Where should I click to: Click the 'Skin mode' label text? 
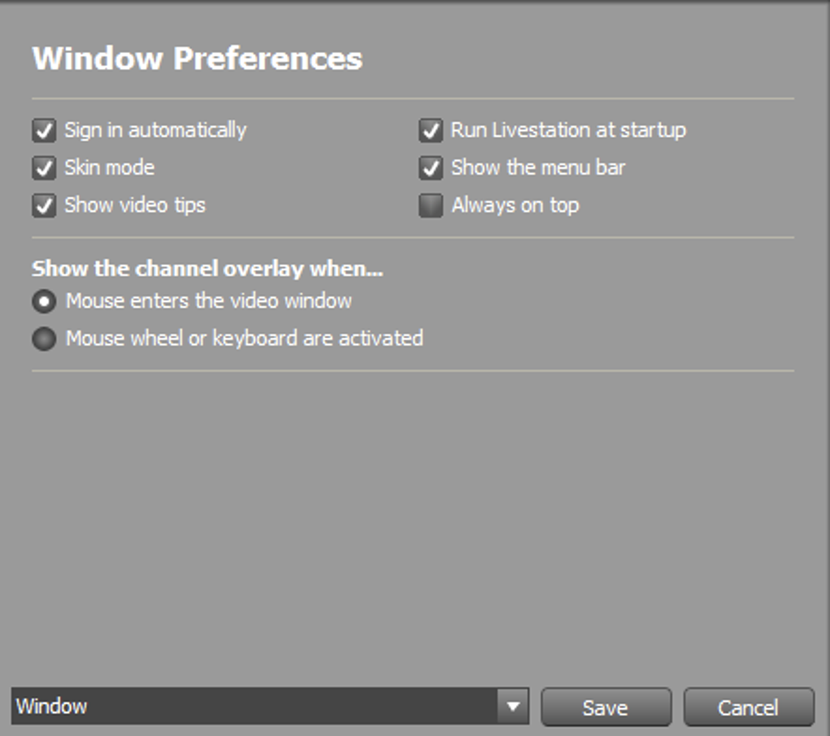110,168
